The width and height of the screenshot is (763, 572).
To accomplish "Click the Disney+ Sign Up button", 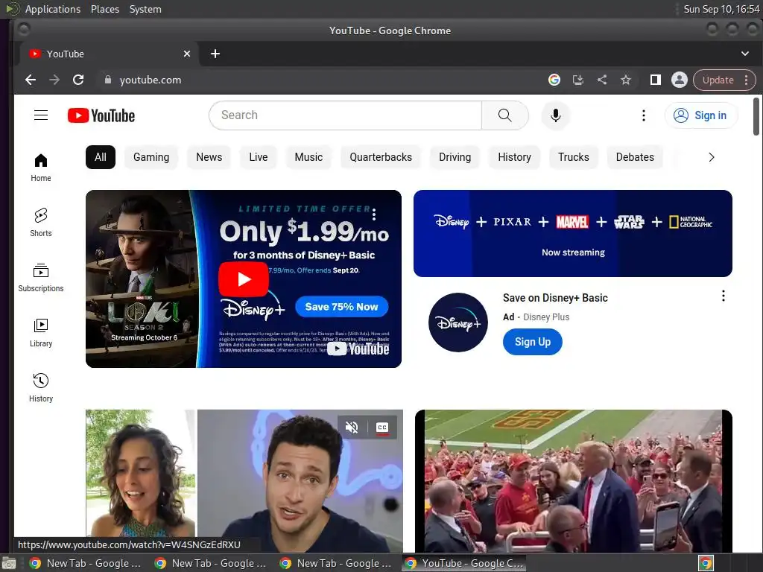I will 533,342.
